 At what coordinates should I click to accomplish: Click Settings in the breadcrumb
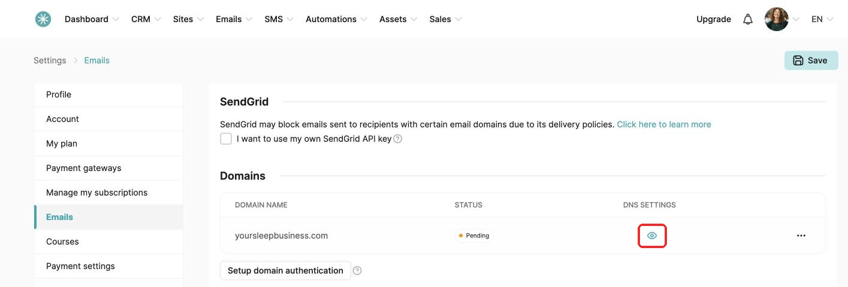(50, 60)
